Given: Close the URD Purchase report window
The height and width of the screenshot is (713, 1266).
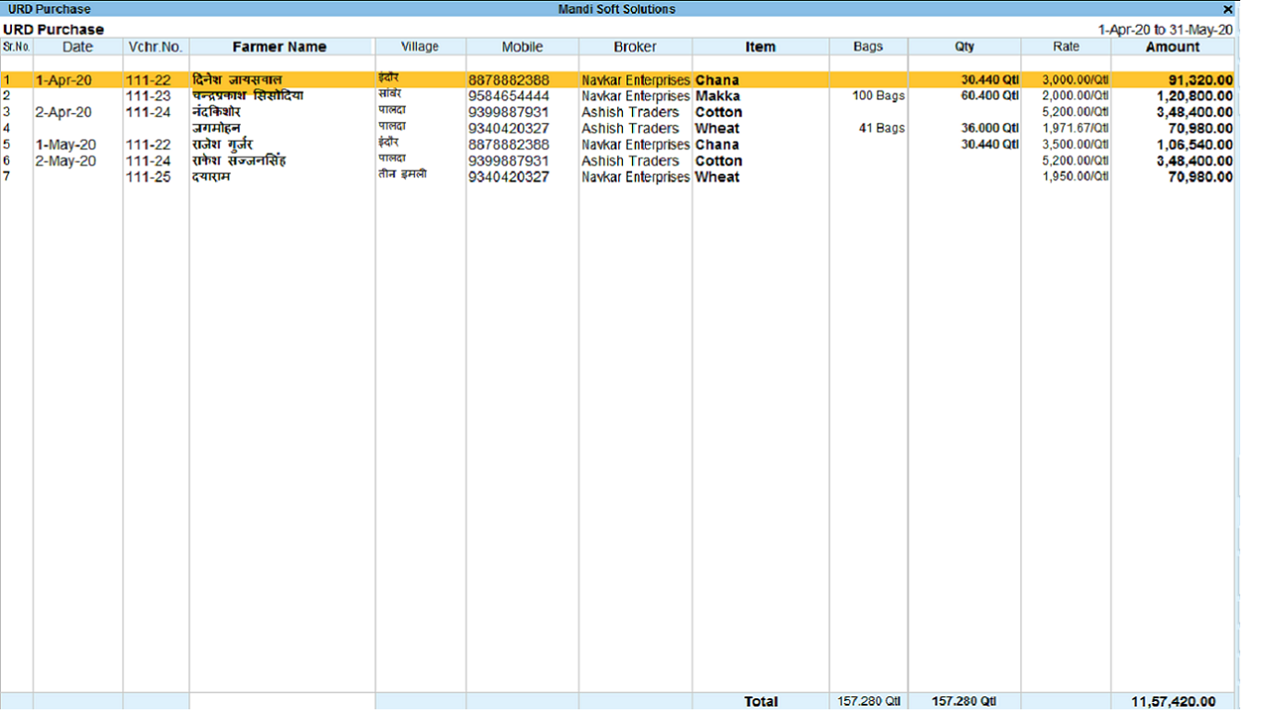Looking at the screenshot, I should tap(1228, 9).
